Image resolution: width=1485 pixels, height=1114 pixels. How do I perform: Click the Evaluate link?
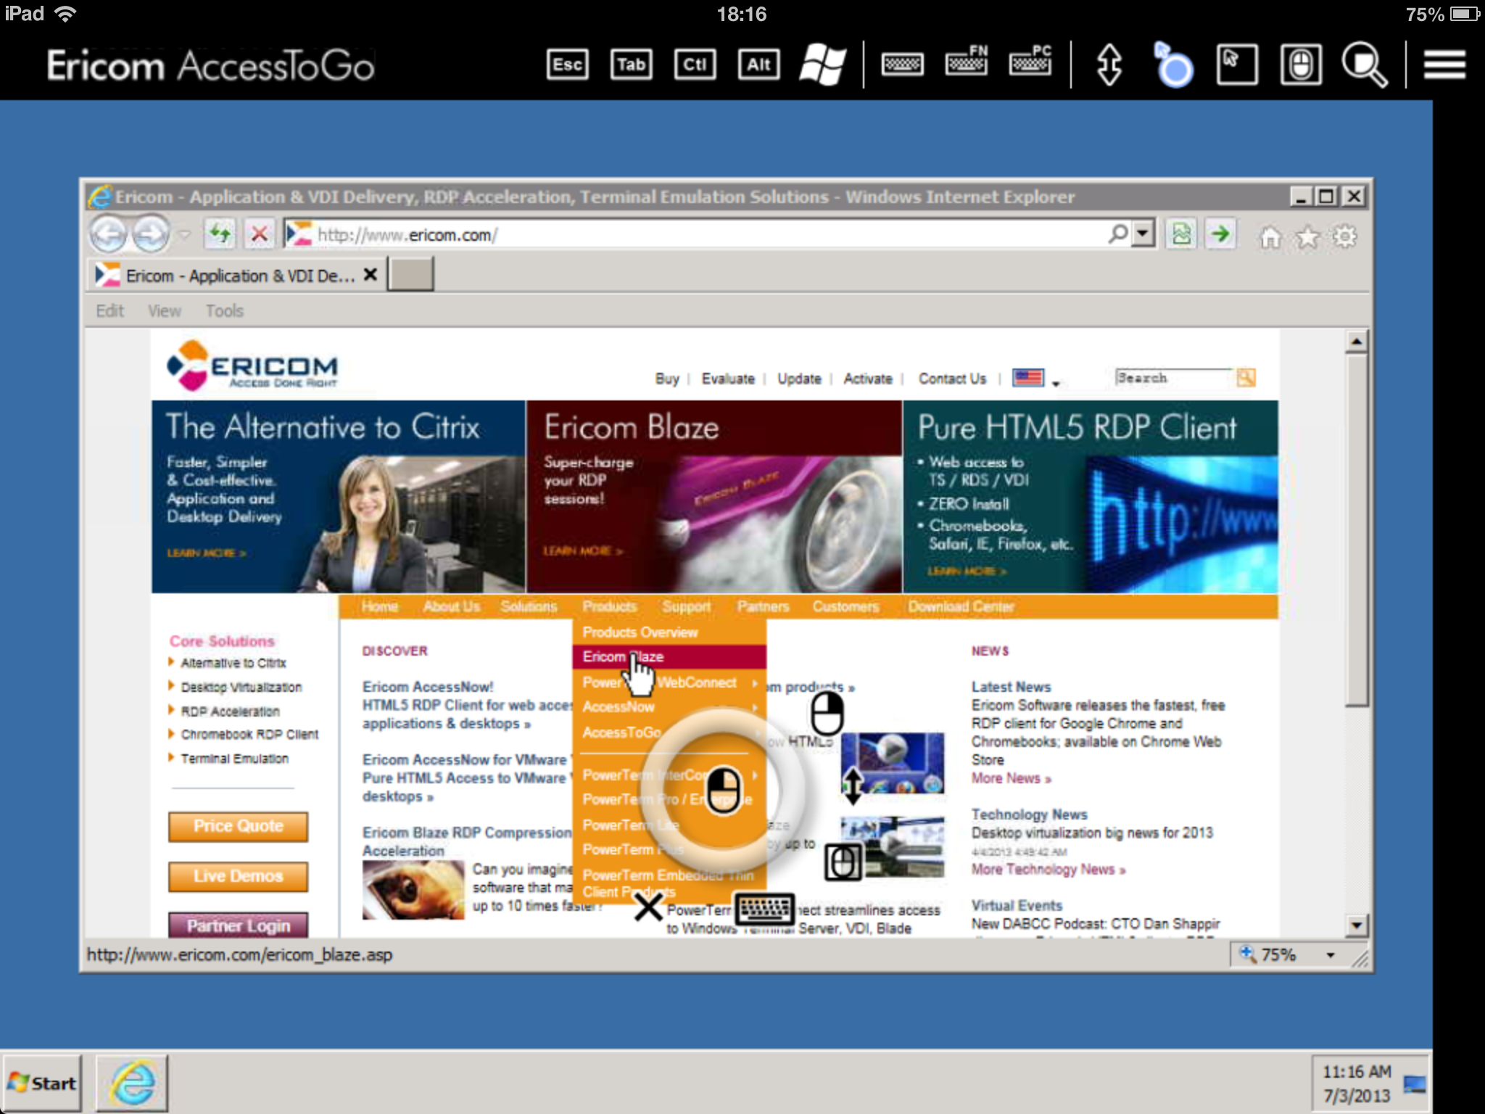click(728, 379)
